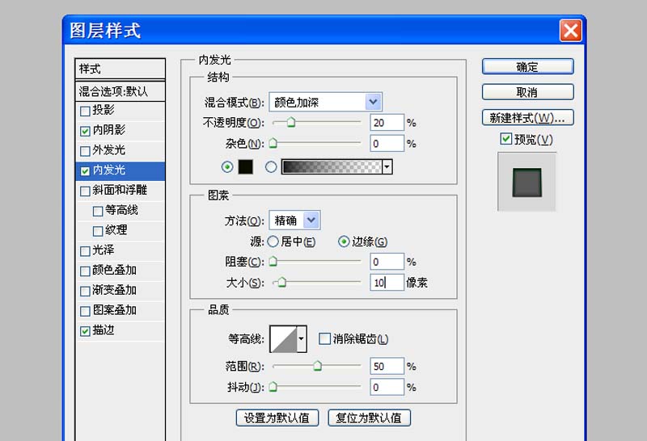Enable the 消除锯齿 anti-alias checkbox
Viewport: 647px width, 441px height.
tap(325, 339)
